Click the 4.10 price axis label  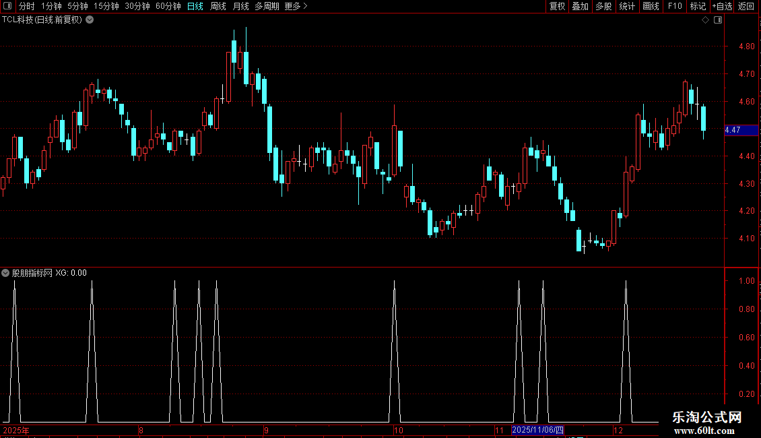click(x=746, y=239)
